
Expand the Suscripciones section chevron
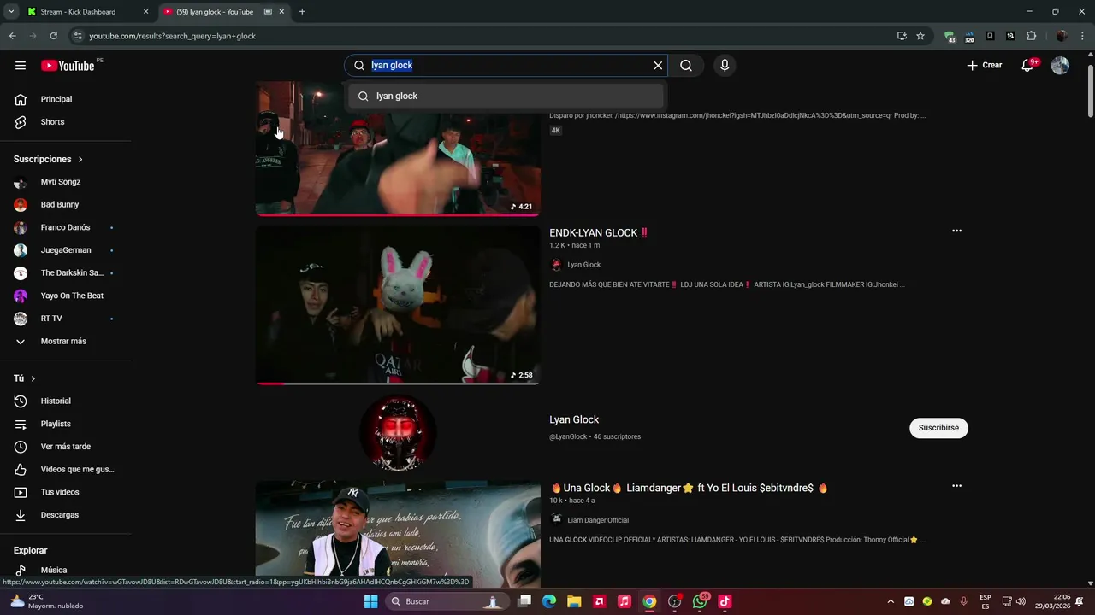(x=80, y=160)
